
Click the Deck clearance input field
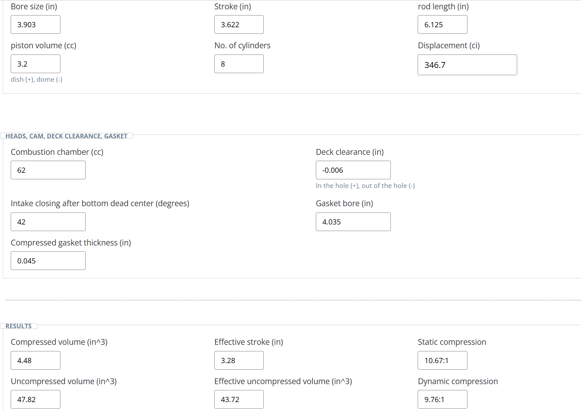(353, 170)
